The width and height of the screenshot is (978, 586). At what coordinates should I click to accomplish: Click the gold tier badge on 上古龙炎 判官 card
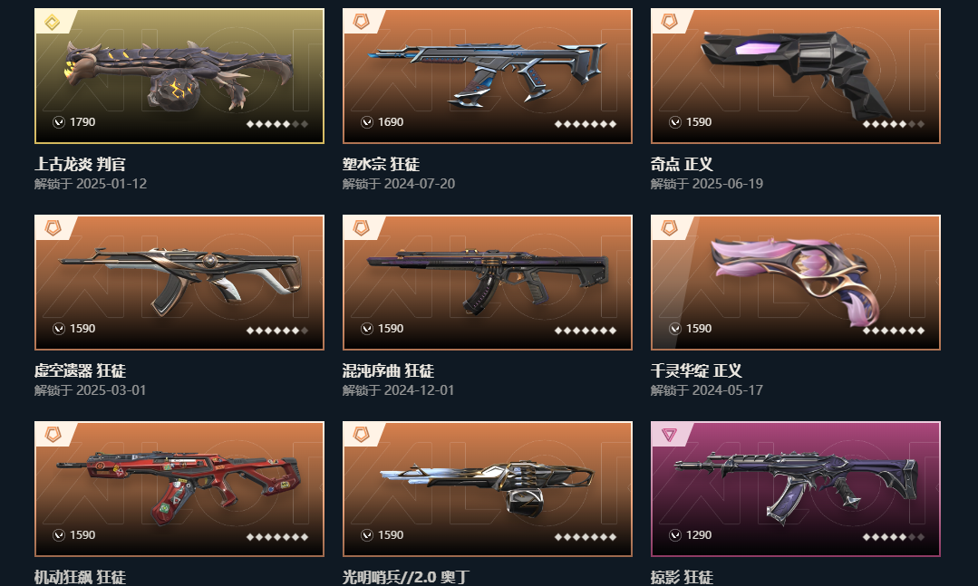tap(53, 23)
